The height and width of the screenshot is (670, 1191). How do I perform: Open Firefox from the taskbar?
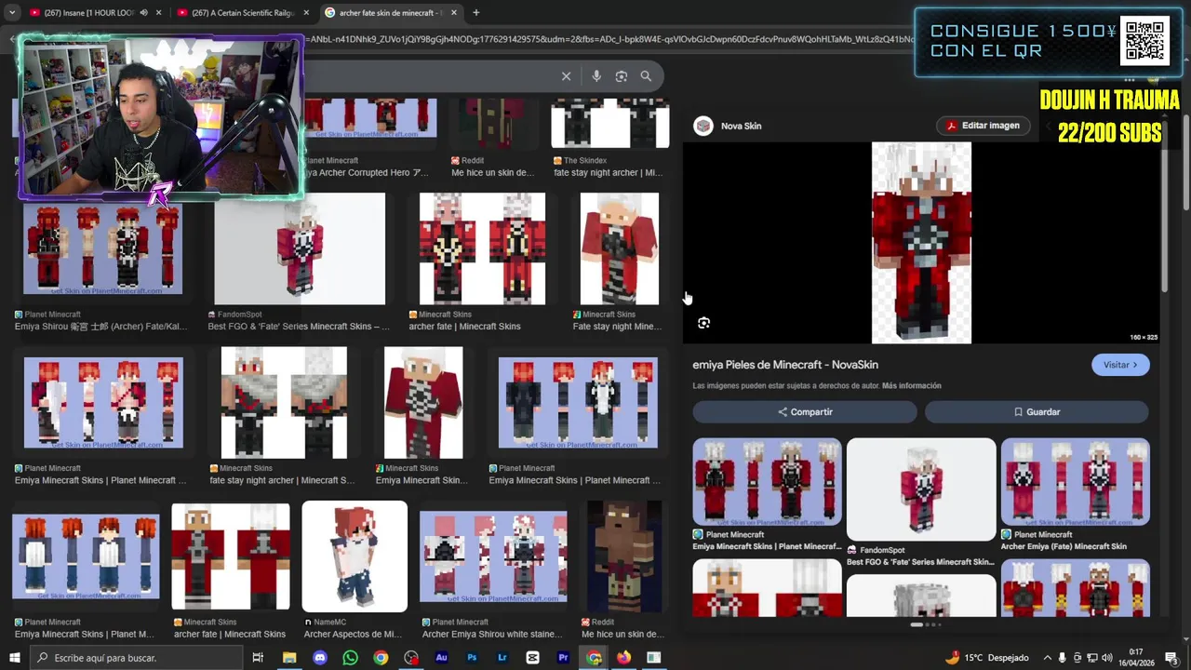pos(623,658)
